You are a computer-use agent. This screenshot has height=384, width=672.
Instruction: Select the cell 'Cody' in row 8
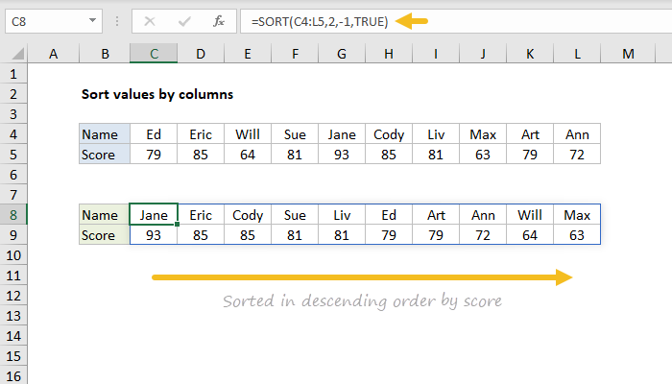click(248, 215)
